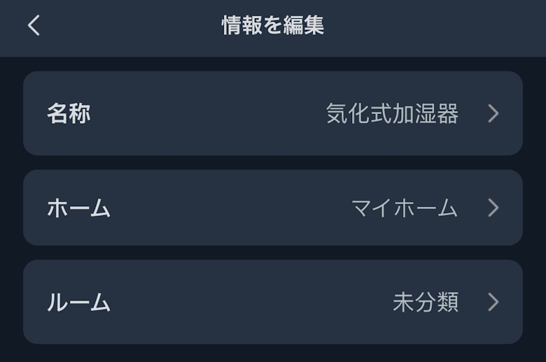
Task: Change the 未分類 room value
Action: (425, 302)
